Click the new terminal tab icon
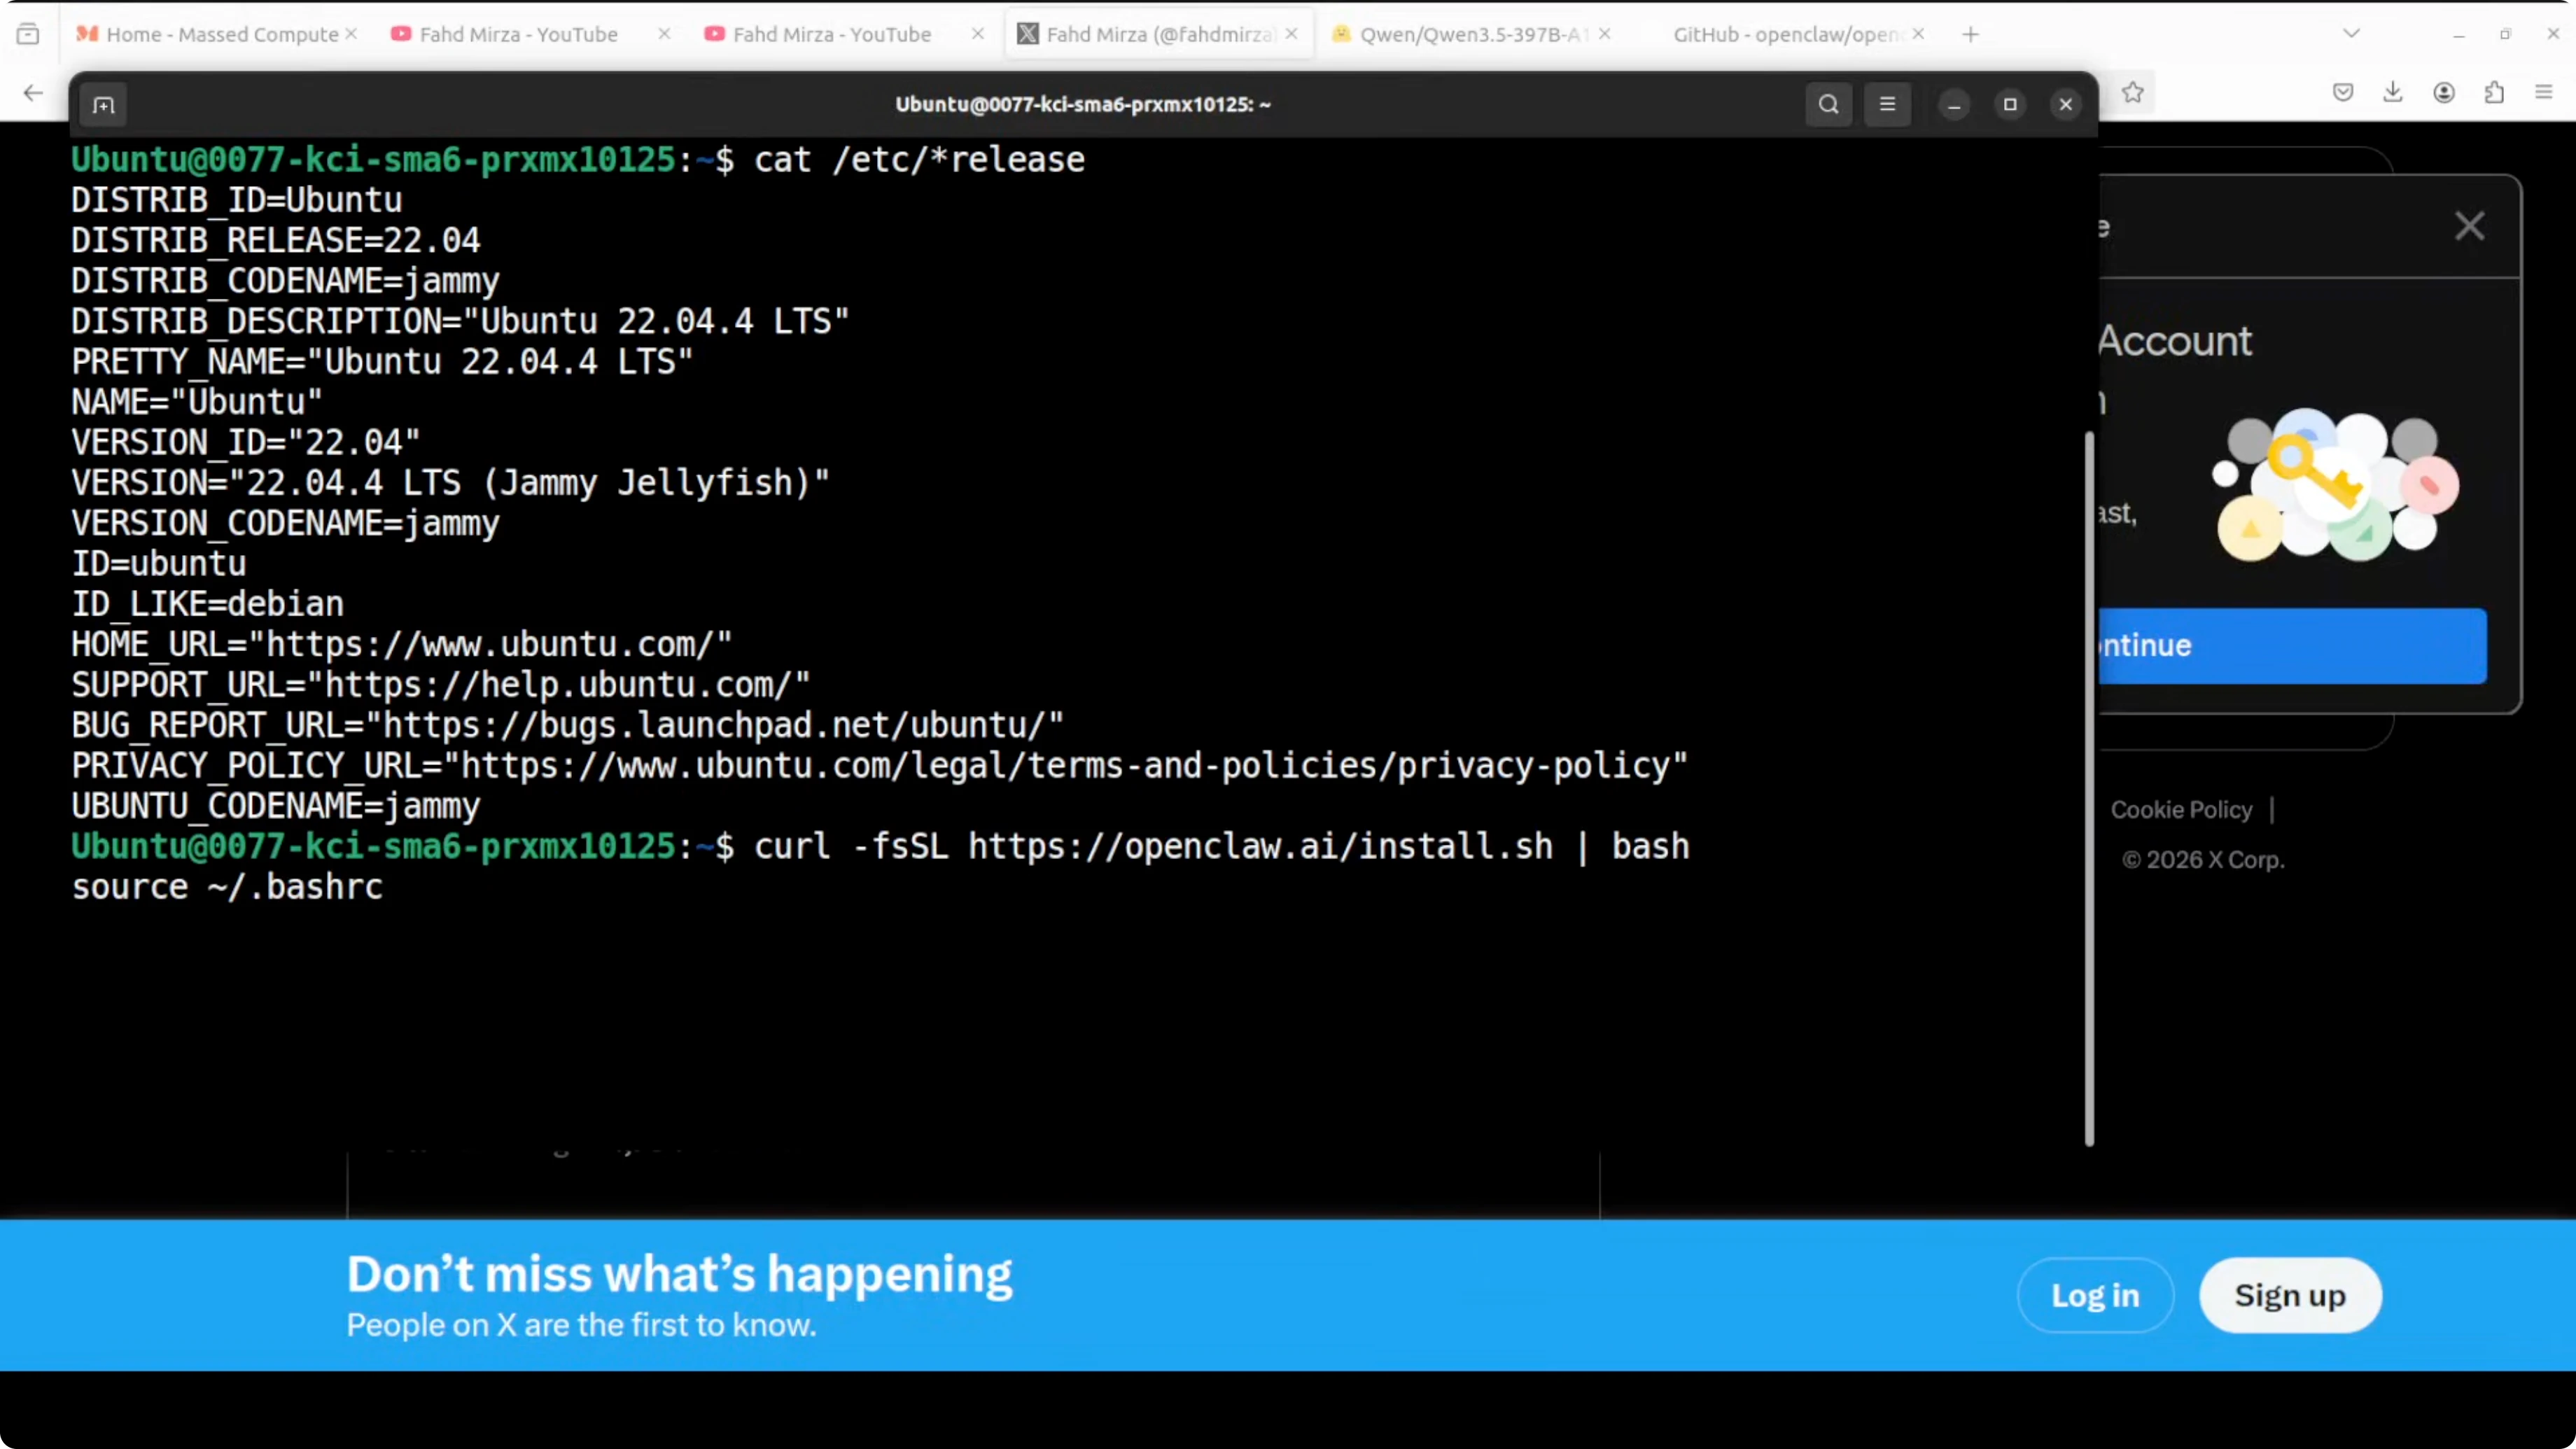The height and width of the screenshot is (1449, 2576). click(104, 105)
